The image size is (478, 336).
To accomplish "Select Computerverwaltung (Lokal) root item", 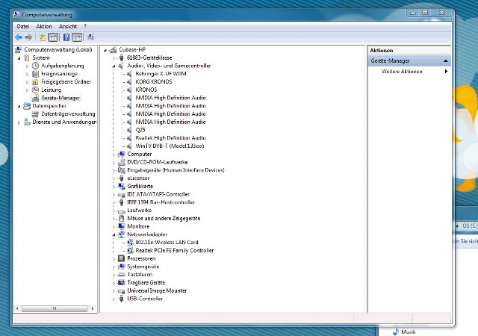I will (x=58, y=49).
